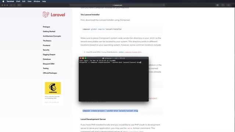Expand Architecture Concepts in sidebar

52,36
